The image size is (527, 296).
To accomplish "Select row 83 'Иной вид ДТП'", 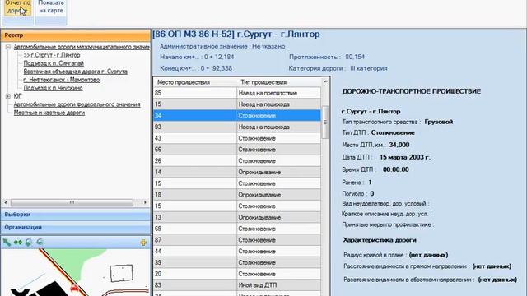I will pyautogui.click(x=237, y=285).
